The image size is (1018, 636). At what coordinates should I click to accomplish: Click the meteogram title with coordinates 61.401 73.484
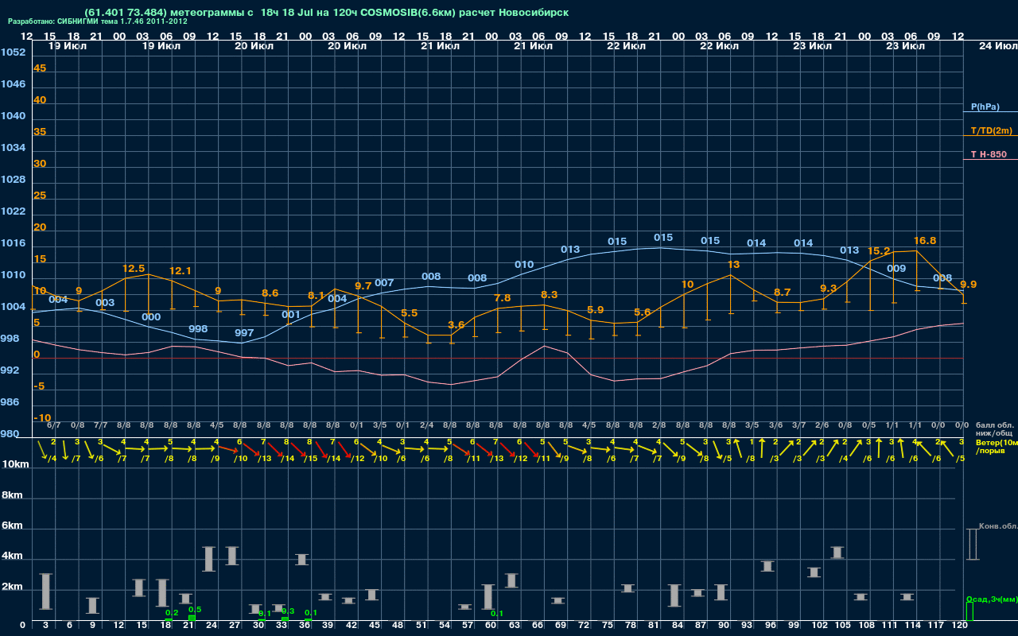click(x=326, y=13)
